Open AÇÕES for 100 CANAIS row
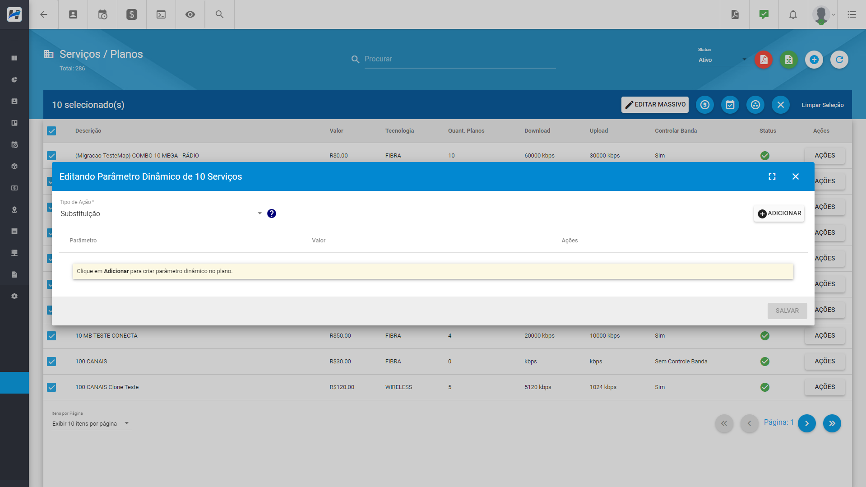Screen dimensions: 866x487 [x=824, y=362]
